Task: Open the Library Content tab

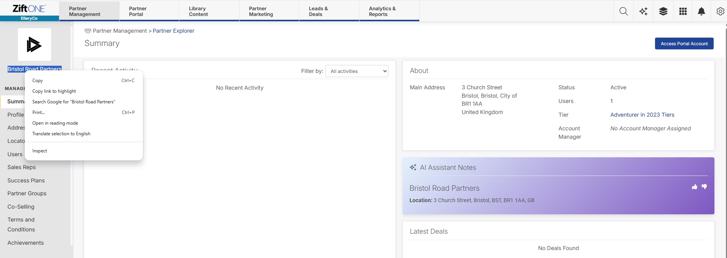Action: pyautogui.click(x=209, y=11)
